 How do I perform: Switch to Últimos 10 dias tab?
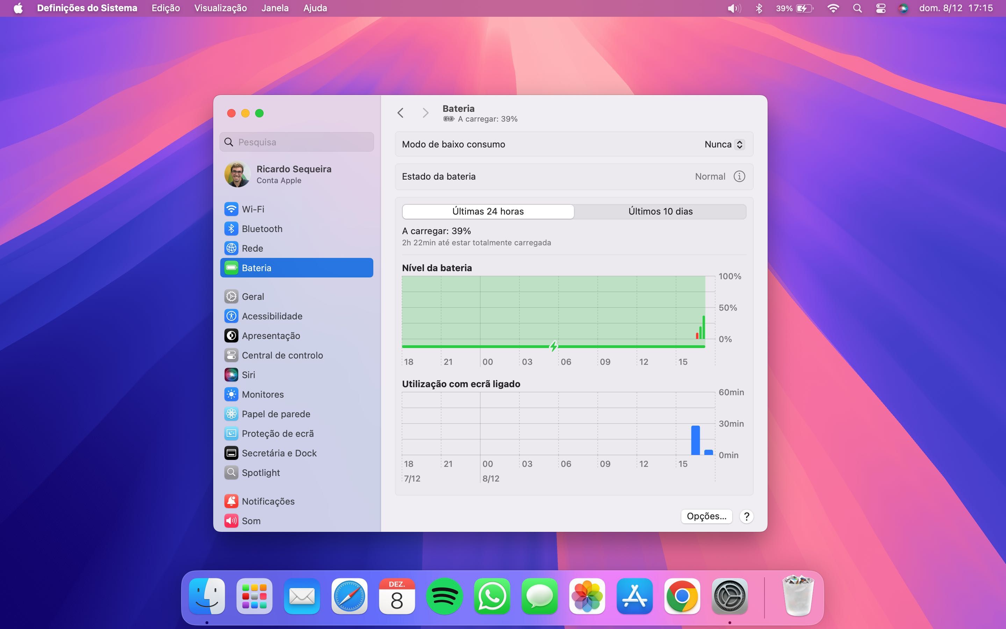pos(660,211)
